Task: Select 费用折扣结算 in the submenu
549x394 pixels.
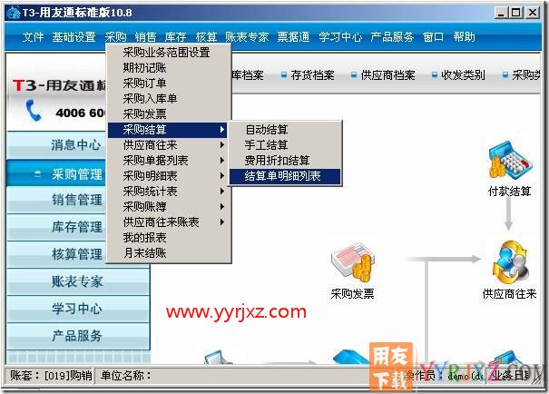Action: (x=285, y=161)
